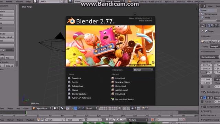This screenshot has width=220, height=124.
Task: Open the Release Log link
Action: 77,86
